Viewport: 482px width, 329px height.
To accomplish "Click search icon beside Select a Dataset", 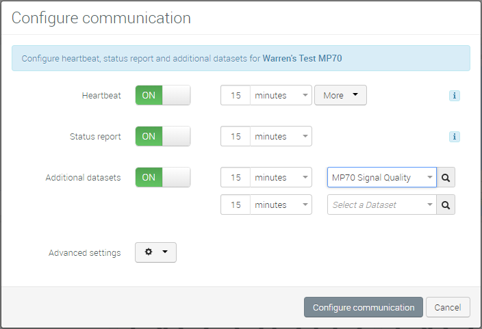I will (x=446, y=205).
